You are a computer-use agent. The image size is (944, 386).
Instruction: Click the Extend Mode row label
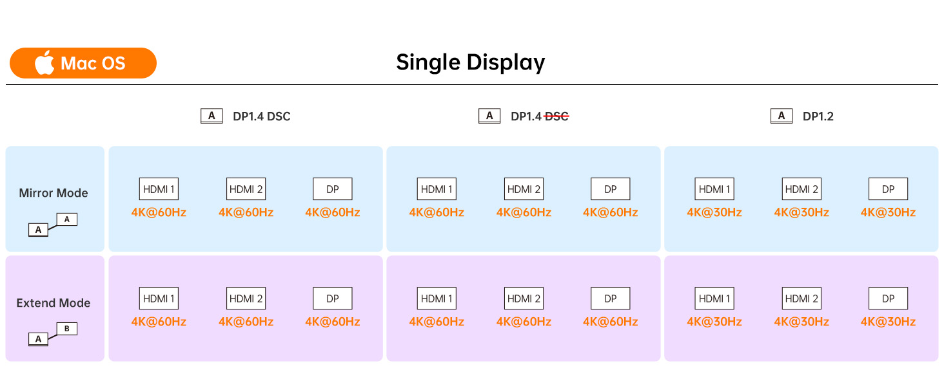[54, 303]
